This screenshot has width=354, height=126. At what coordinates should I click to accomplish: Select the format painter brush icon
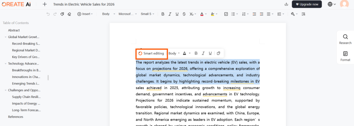point(62,14)
